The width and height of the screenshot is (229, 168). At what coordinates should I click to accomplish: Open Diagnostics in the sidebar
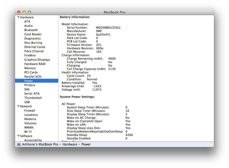(32, 38)
